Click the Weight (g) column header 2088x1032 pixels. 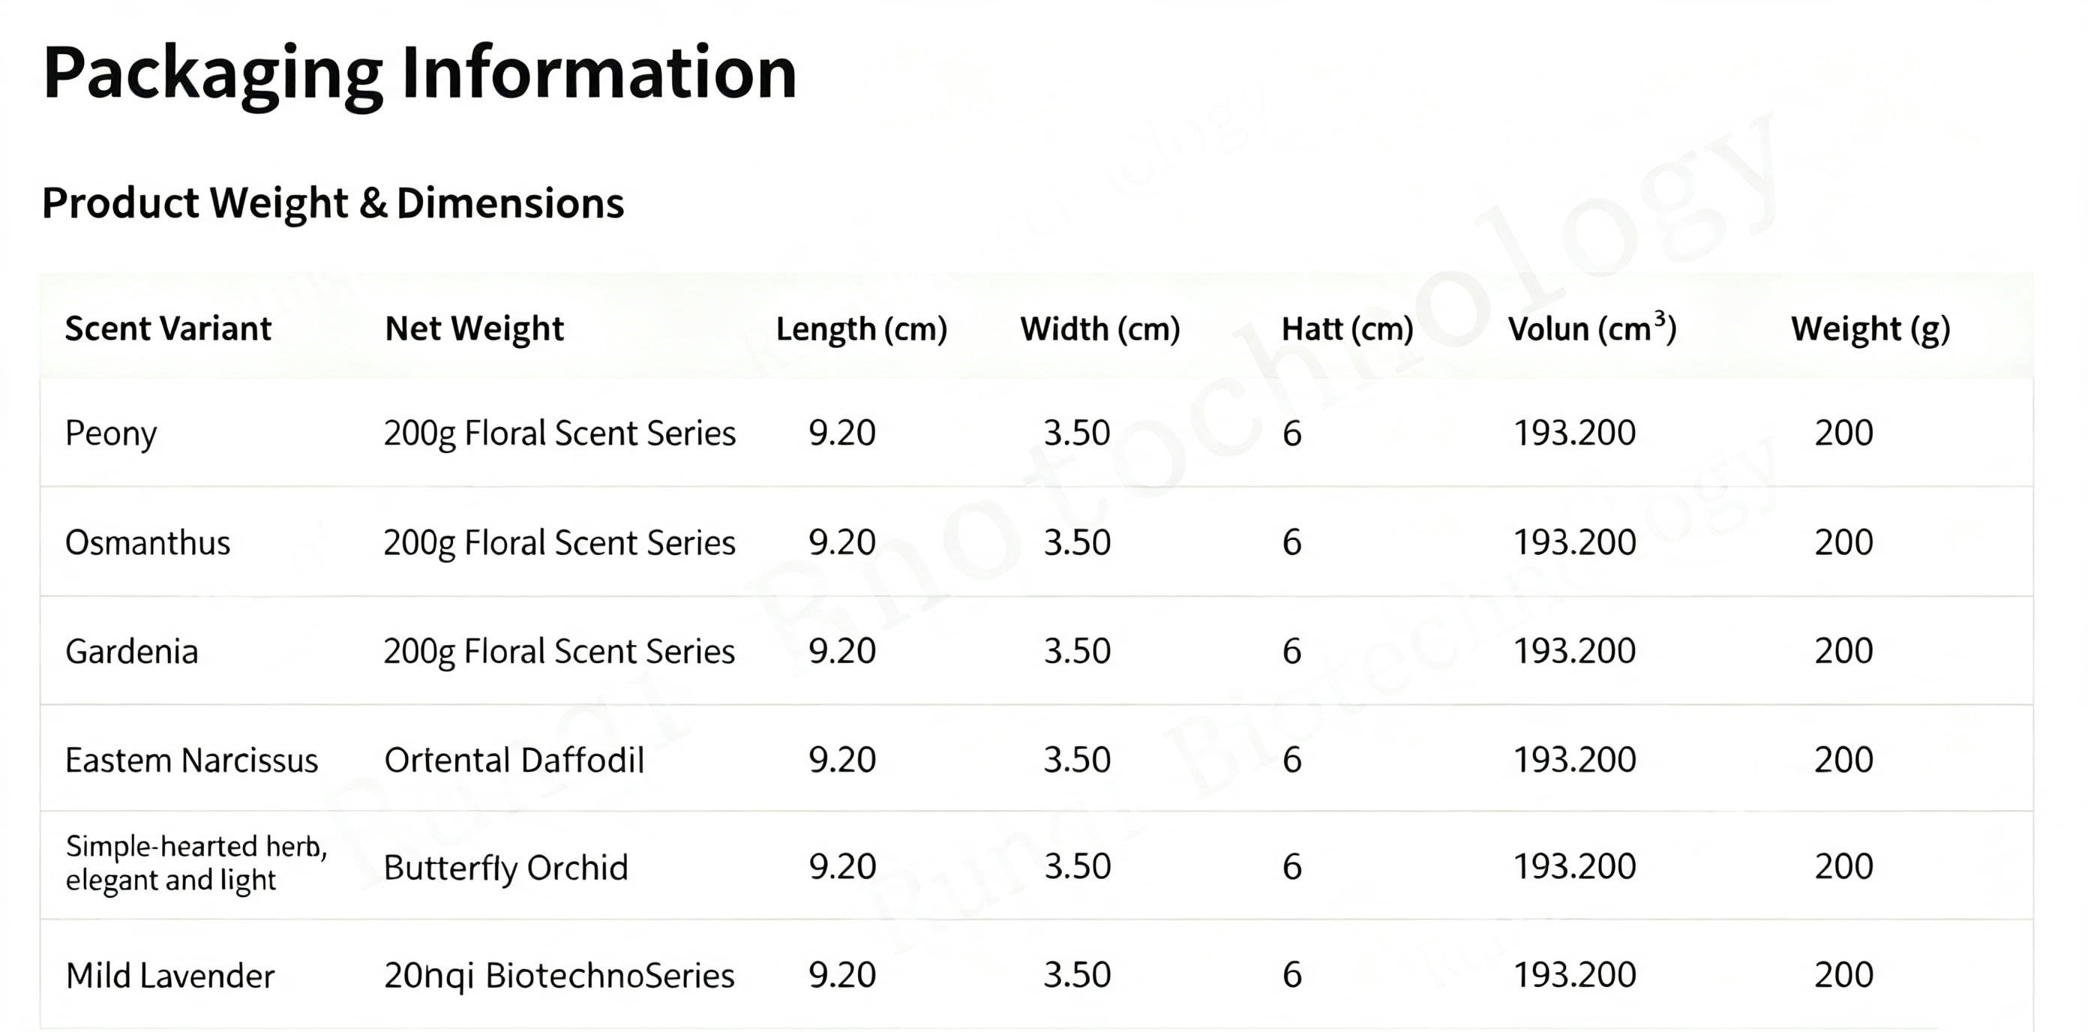1870,329
